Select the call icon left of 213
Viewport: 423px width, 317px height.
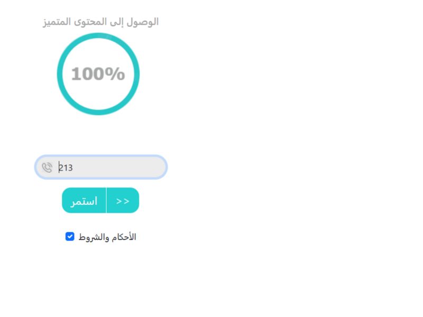pos(47,167)
